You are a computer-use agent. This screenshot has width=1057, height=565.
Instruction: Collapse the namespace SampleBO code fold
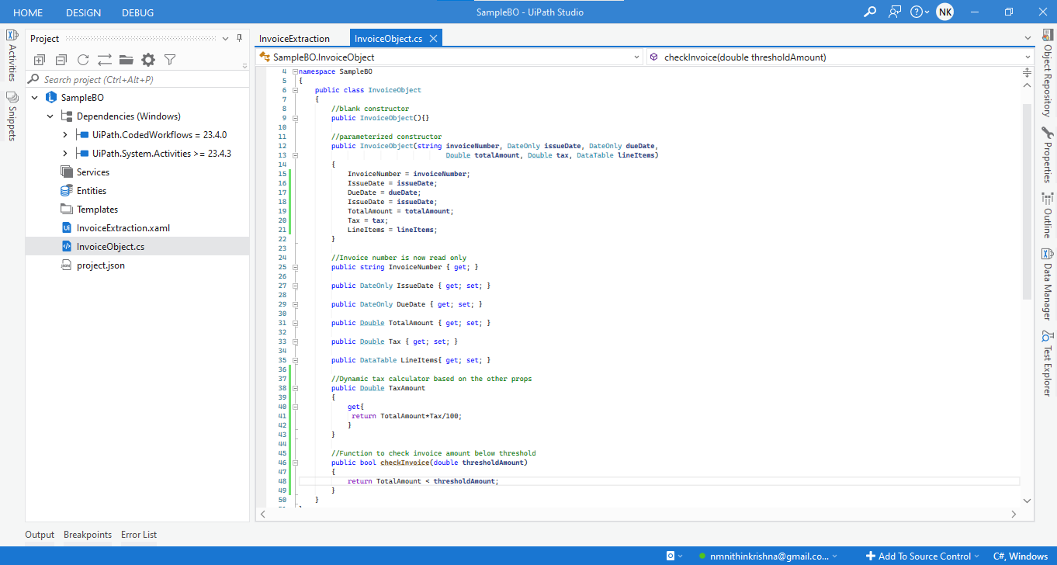click(x=295, y=71)
